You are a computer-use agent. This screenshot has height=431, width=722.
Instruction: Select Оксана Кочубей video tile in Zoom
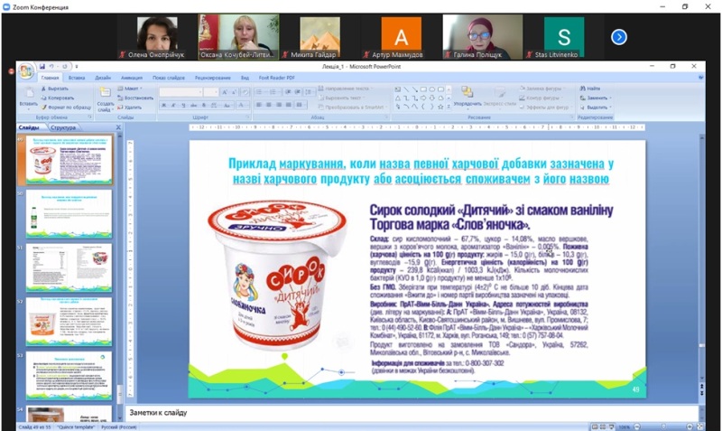pyautogui.click(x=238, y=36)
